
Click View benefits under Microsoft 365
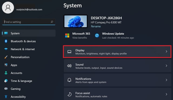pyautogui.click(x=79, y=38)
